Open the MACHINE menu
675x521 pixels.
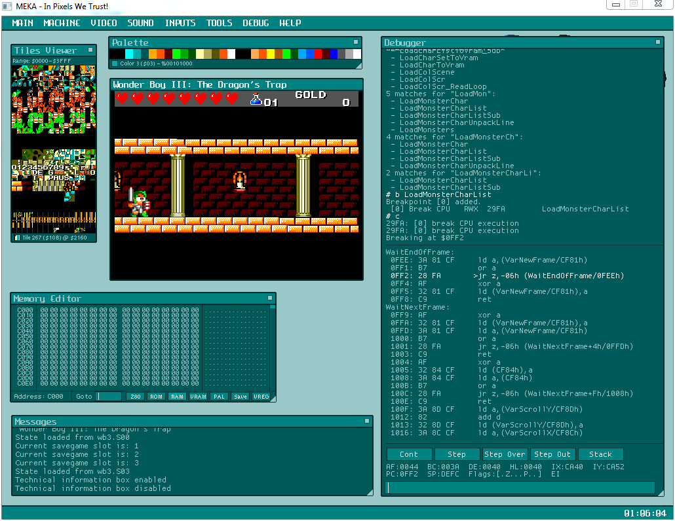tap(62, 23)
